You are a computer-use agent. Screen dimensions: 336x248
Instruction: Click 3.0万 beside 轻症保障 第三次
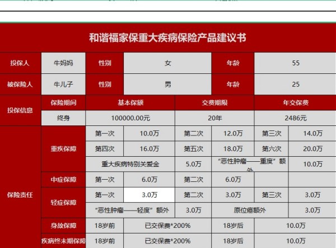tap(312, 195)
